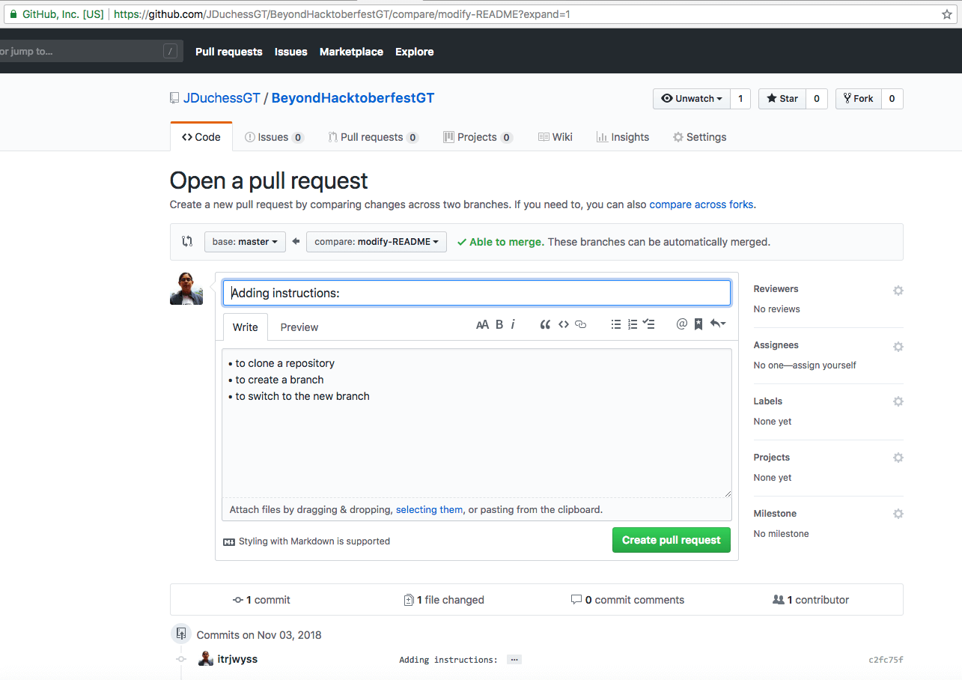
Task: Click the fork count 0
Action: pyautogui.click(x=892, y=99)
